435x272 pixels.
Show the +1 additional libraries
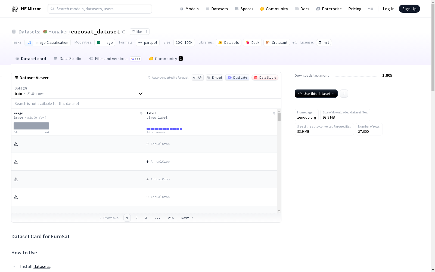tap(295, 42)
